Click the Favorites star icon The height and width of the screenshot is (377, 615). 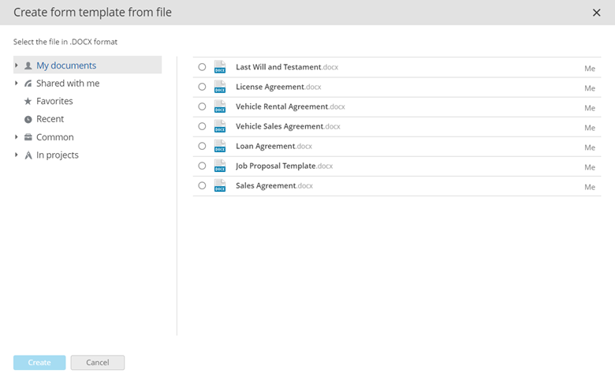pos(28,101)
